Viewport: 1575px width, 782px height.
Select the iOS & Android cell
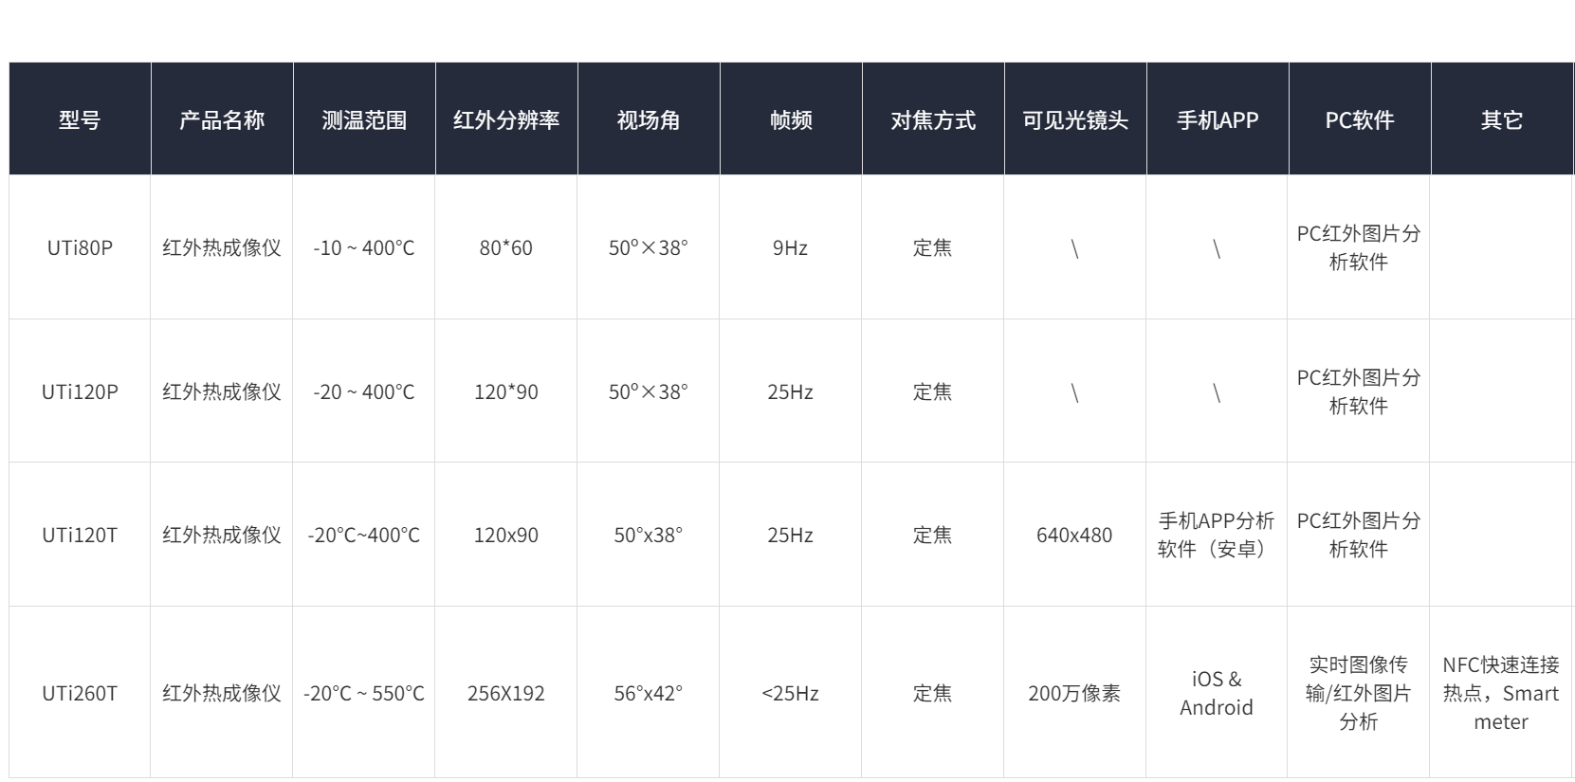point(1217,694)
